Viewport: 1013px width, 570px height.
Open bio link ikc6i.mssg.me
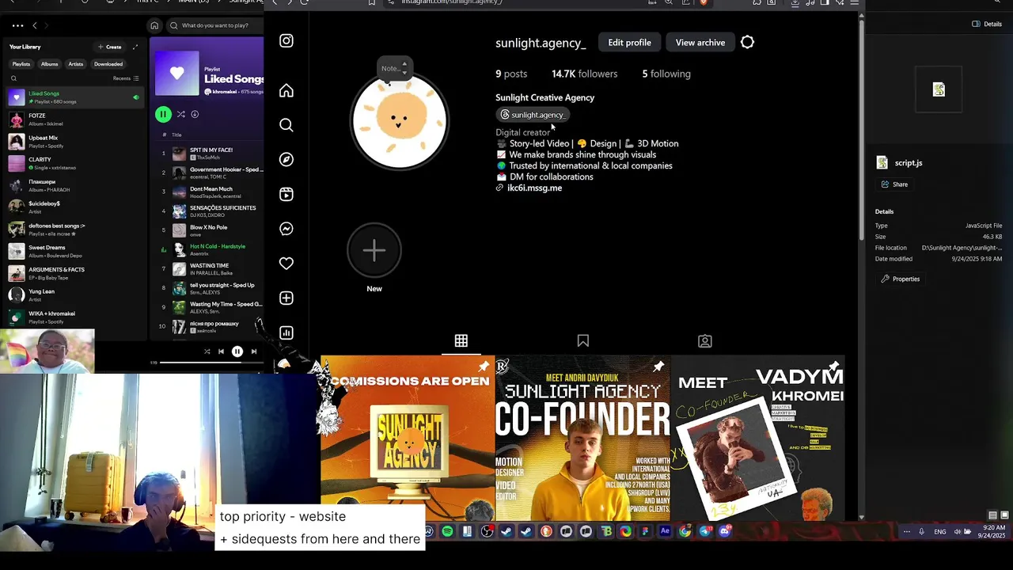pos(534,188)
